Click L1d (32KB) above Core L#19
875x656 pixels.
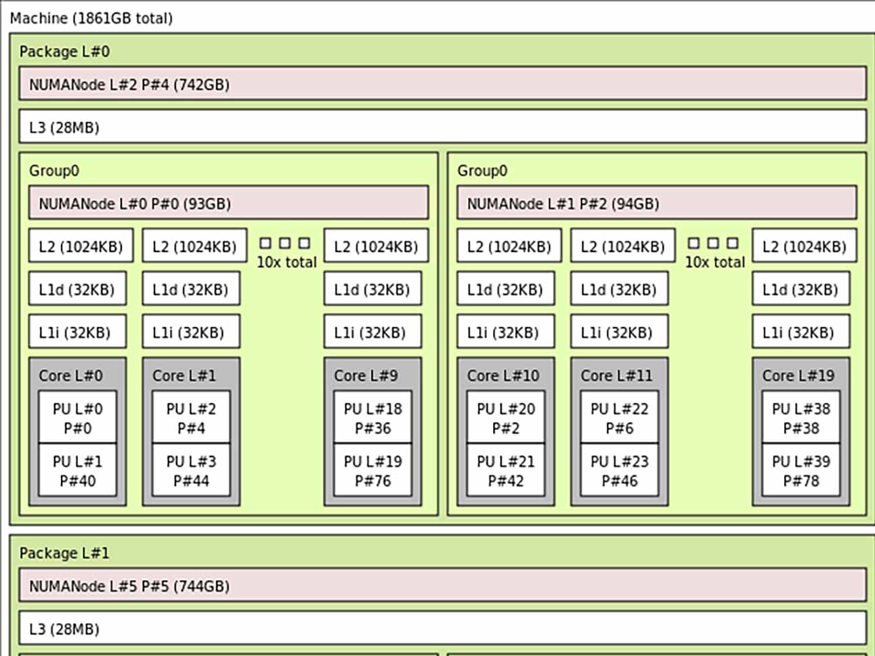click(801, 289)
